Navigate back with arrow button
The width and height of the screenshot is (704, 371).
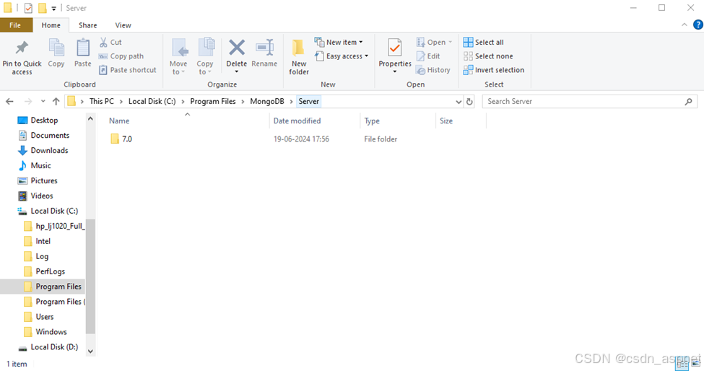(9, 101)
